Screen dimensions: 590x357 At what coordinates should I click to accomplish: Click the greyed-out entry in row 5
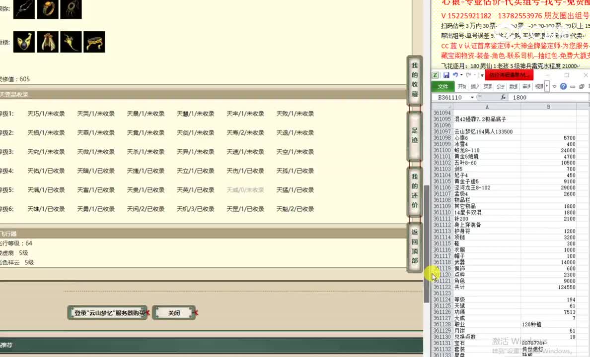[245, 190]
